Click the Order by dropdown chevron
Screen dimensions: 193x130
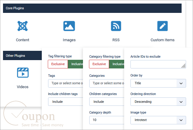[181, 83]
